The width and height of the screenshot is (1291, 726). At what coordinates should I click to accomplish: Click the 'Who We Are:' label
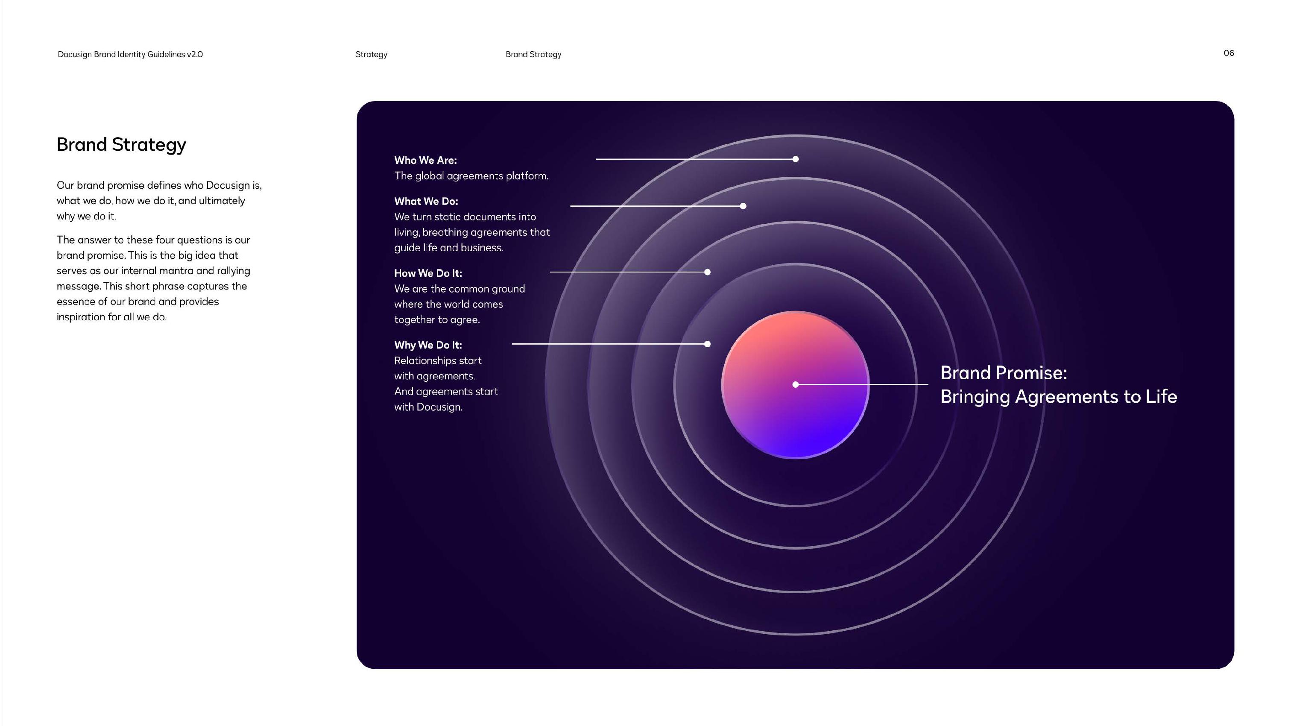pos(425,160)
